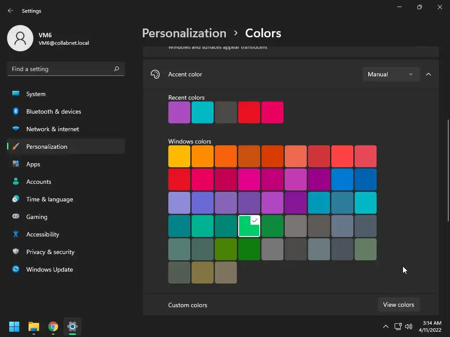This screenshot has height=337, width=450.
Task: Open Bluetooth & devices settings
Action: coord(66,111)
